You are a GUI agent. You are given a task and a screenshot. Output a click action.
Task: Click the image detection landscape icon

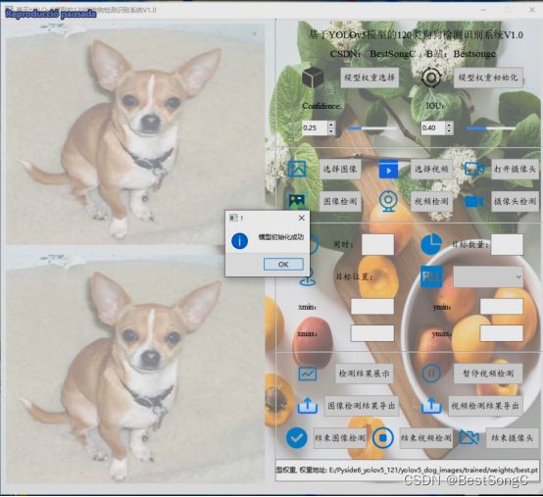pyautogui.click(x=297, y=201)
